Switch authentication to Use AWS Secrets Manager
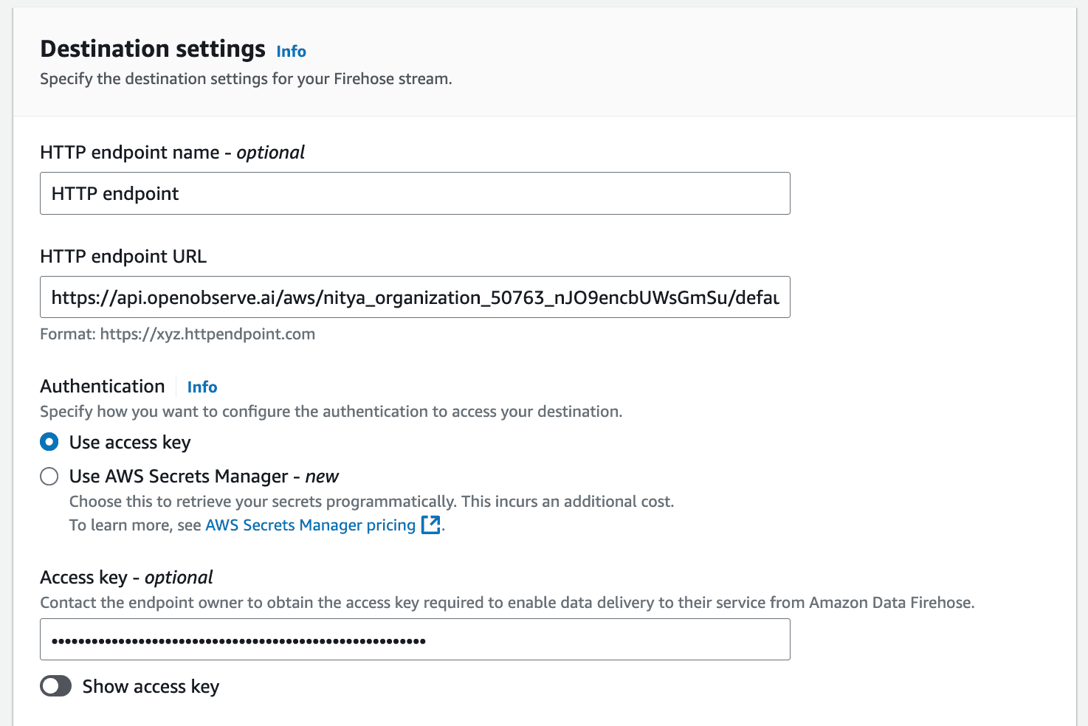The image size is (1088, 726). point(49,477)
